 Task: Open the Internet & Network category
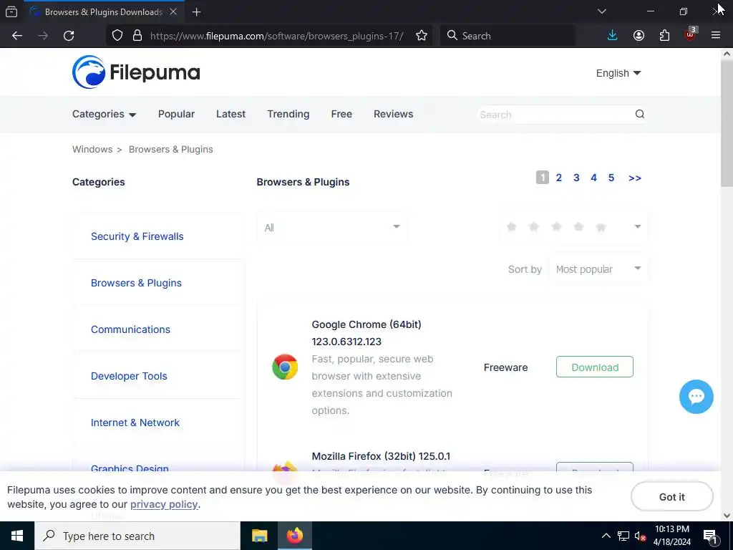(135, 423)
